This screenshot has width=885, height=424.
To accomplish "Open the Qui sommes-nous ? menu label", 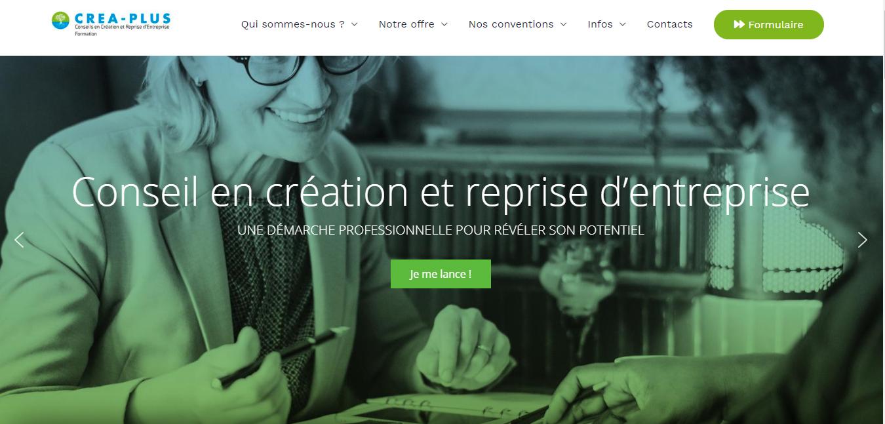I will point(293,24).
